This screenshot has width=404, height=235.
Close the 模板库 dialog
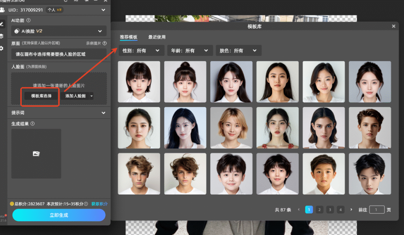click(x=393, y=26)
